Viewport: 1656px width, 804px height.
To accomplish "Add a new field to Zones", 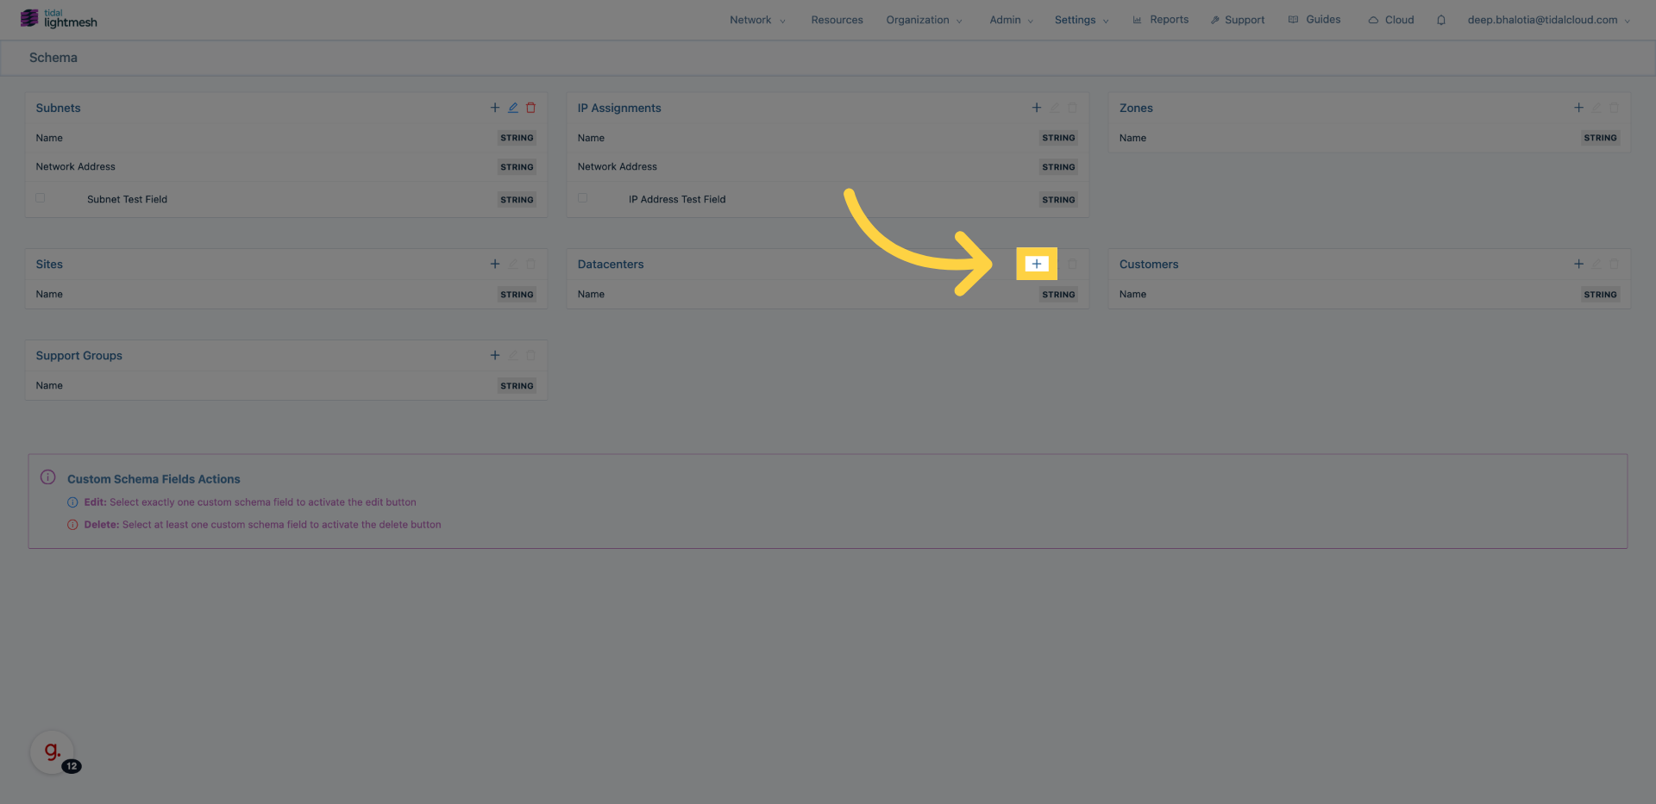I will [1578, 108].
